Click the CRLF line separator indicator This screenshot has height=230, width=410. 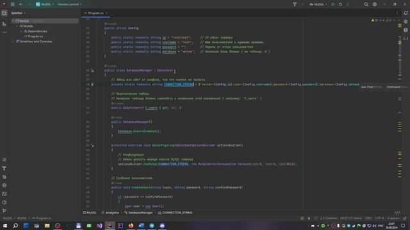pos(368,218)
